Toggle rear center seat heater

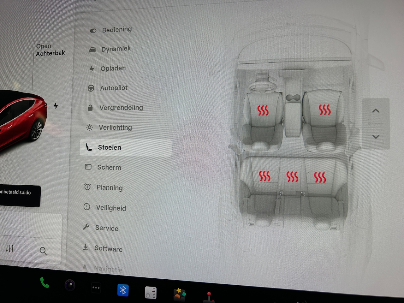tap(292, 177)
